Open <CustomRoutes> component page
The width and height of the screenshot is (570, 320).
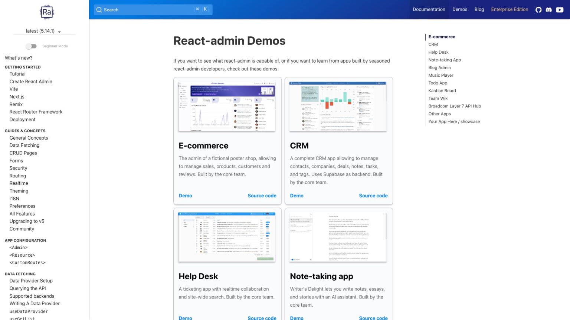pos(27,263)
